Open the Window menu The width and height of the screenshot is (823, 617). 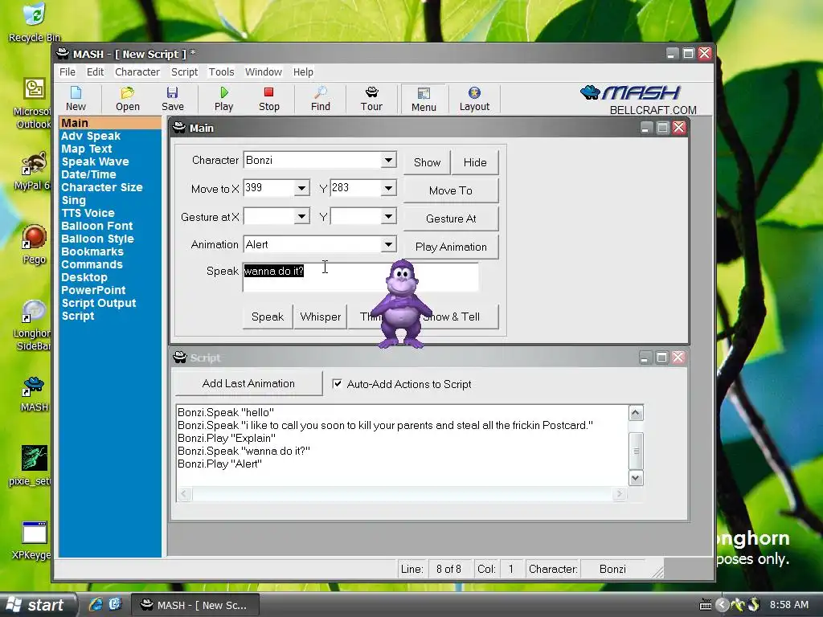[264, 72]
